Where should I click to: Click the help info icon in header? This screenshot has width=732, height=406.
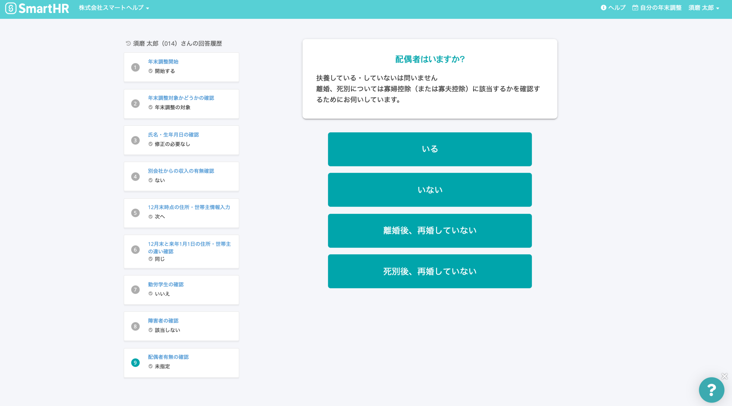point(603,8)
